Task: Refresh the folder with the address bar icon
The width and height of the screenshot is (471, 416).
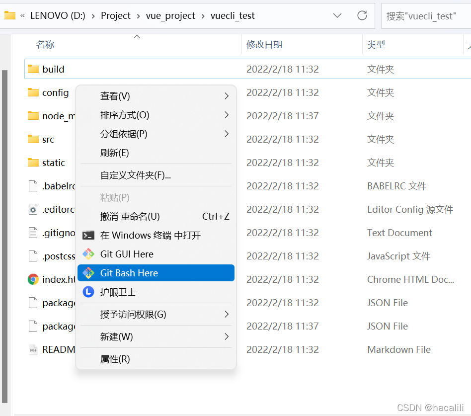Action: click(362, 15)
